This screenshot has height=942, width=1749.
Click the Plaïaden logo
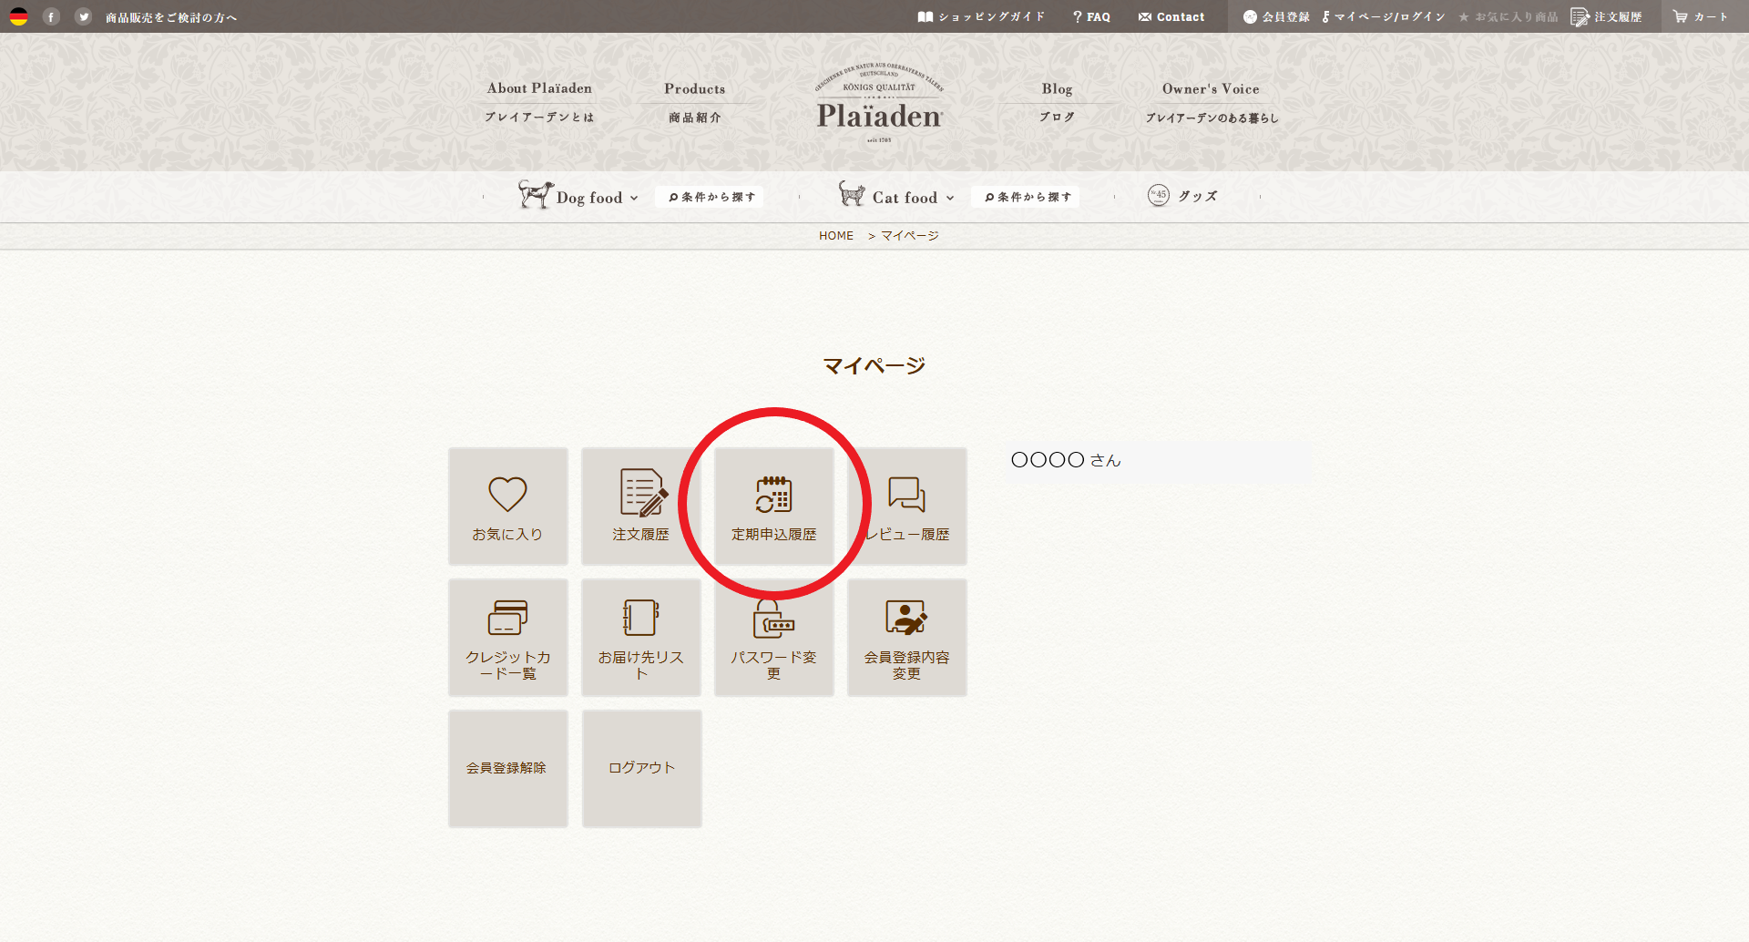(x=879, y=103)
